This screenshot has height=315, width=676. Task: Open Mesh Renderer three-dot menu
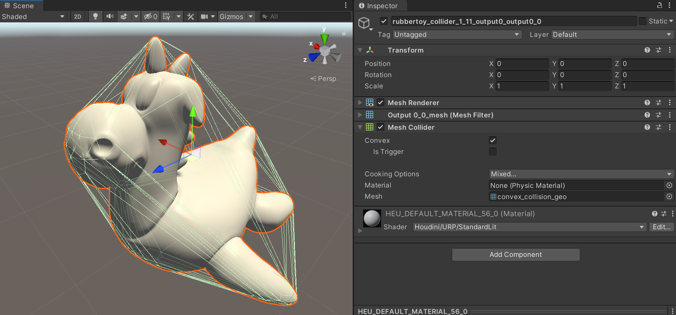[x=670, y=103]
